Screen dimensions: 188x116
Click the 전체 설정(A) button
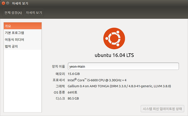click(x=13, y=12)
